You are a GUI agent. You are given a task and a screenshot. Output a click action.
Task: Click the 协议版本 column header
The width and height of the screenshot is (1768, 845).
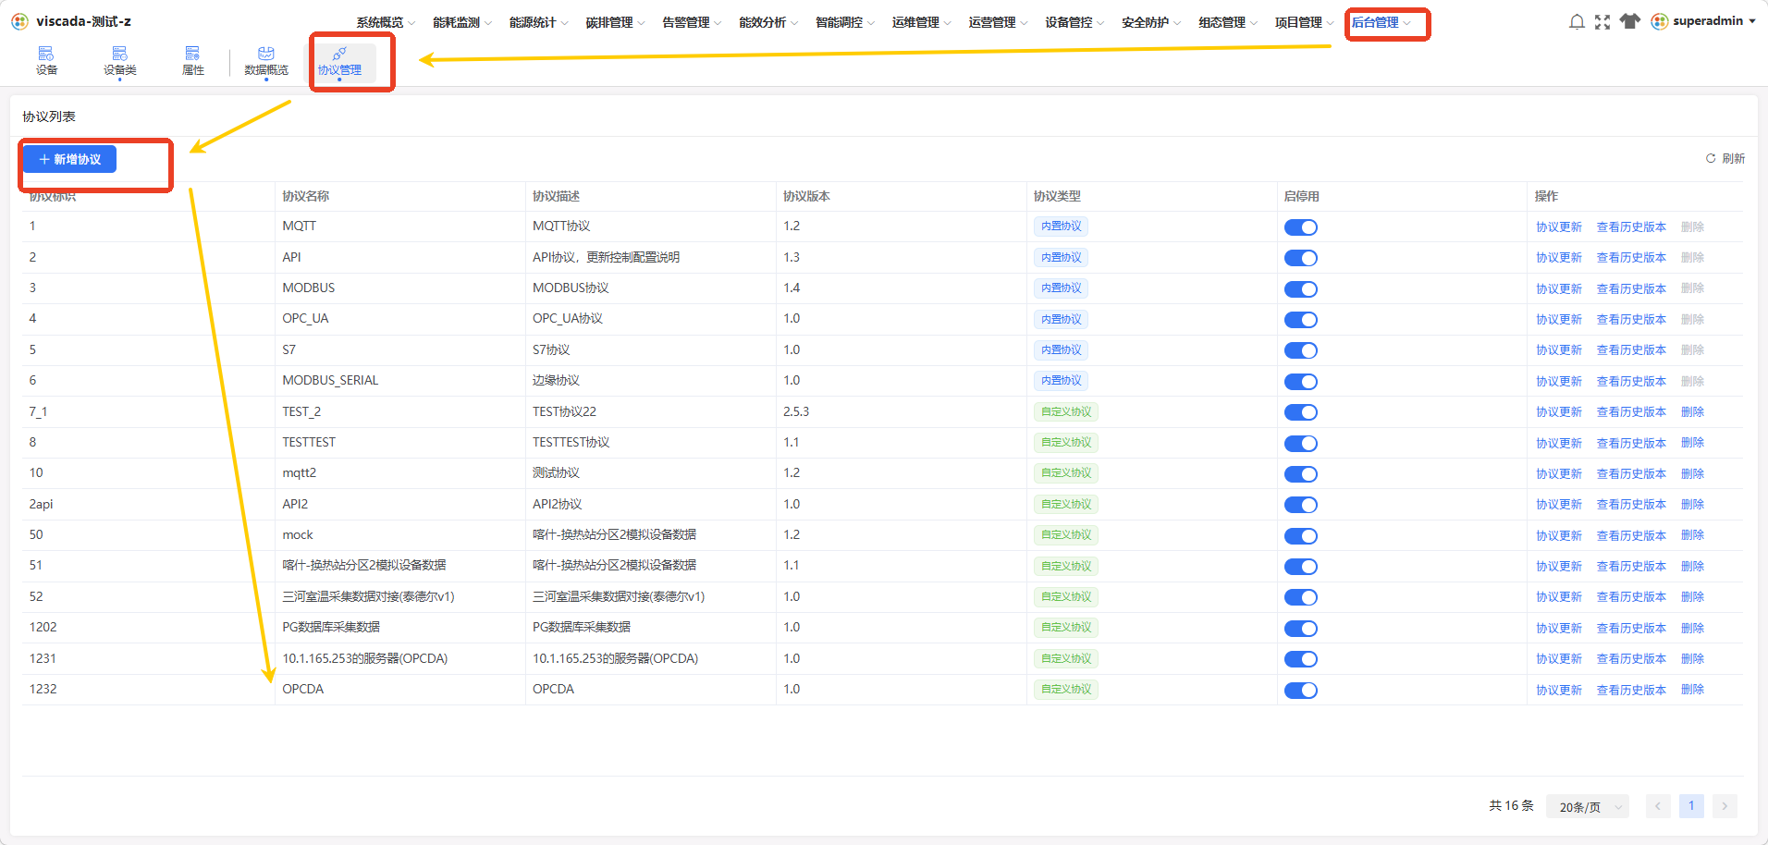coord(806,196)
